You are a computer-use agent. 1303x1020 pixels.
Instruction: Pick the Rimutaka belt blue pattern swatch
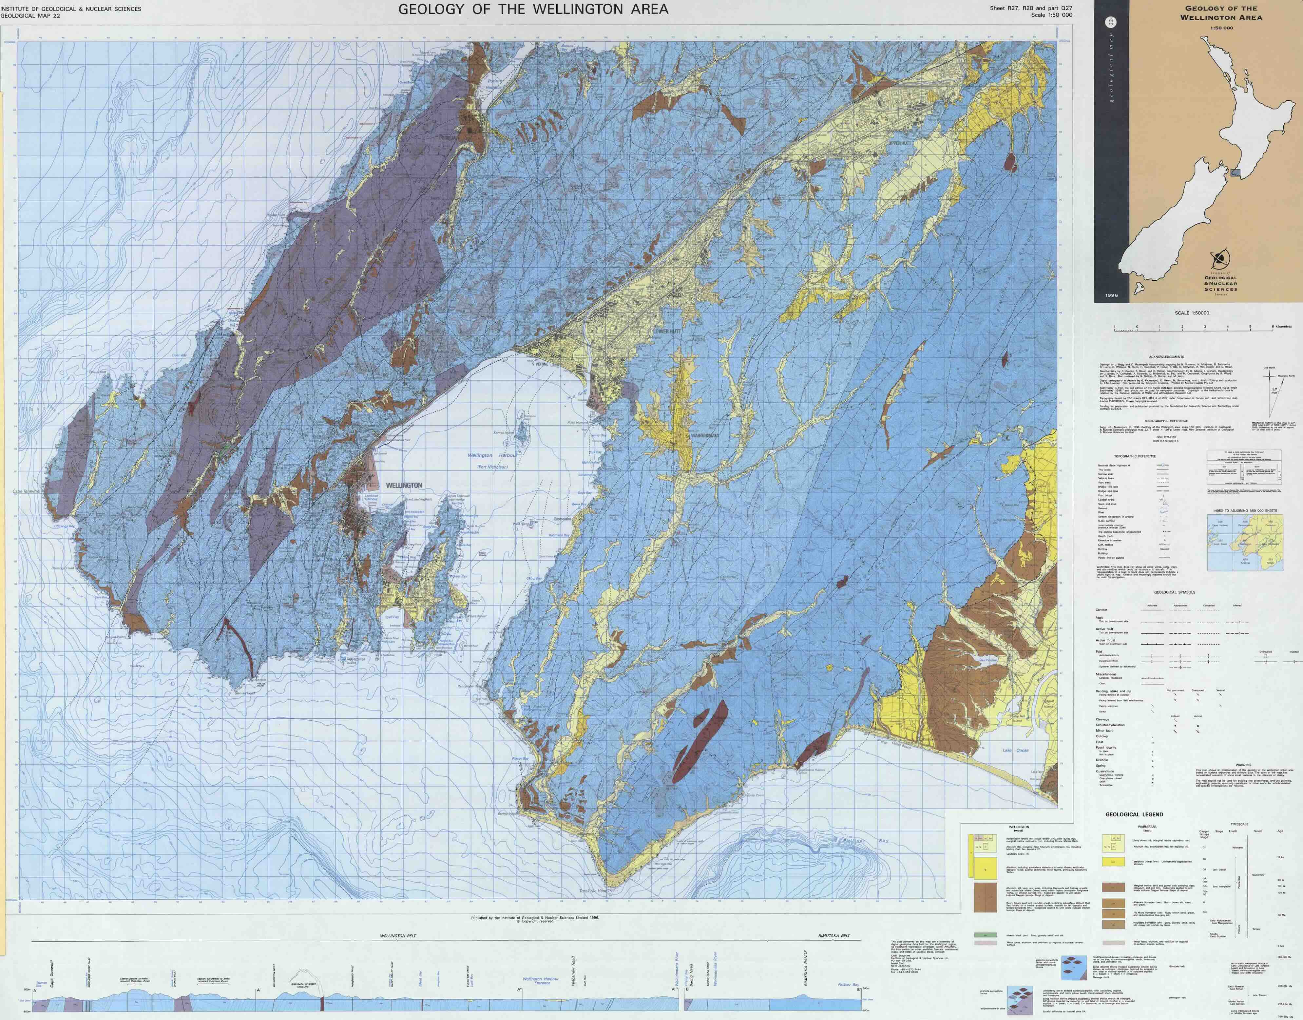click(1075, 968)
